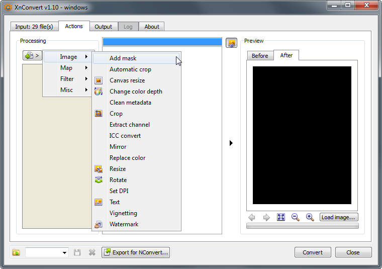The width and height of the screenshot is (382, 269).
Task: Click the Add action button
Action: coord(32,56)
